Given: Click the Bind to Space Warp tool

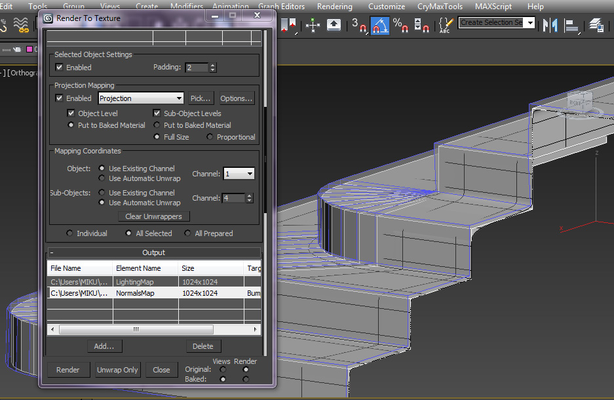Looking at the screenshot, I should (22, 26).
